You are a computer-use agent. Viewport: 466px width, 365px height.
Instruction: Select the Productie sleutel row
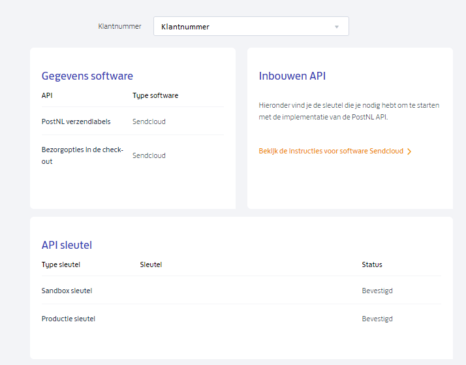pos(68,319)
